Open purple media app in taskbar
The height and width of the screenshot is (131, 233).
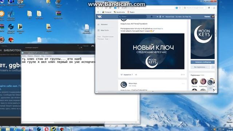click(31, 129)
